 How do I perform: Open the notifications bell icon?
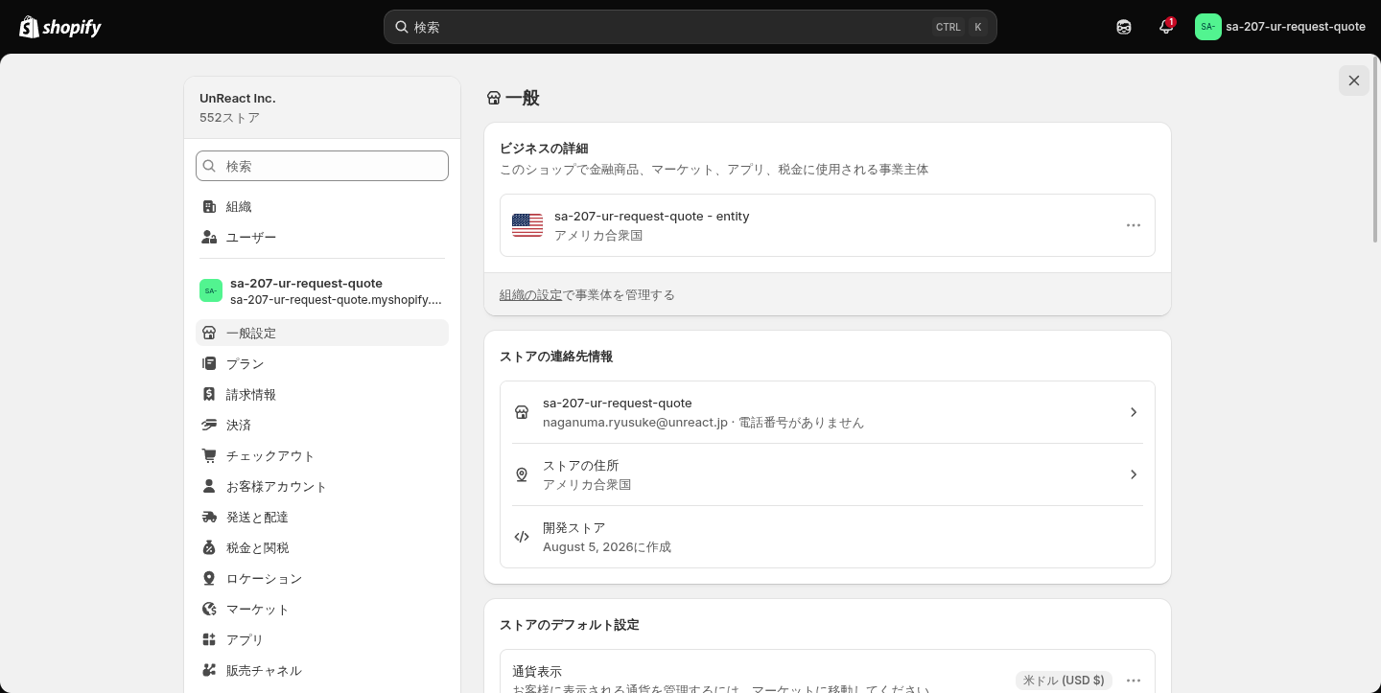pyautogui.click(x=1166, y=27)
